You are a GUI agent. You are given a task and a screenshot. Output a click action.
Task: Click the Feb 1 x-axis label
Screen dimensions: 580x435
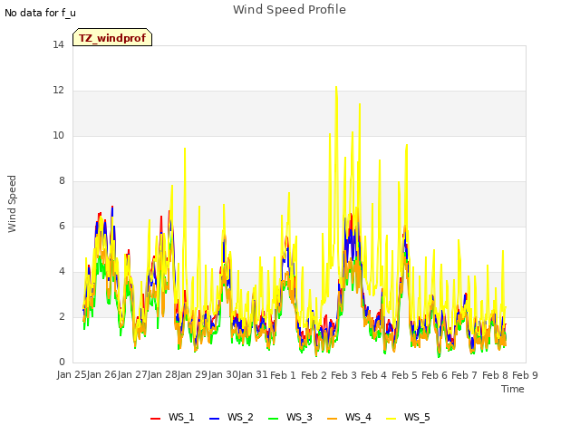284,375
